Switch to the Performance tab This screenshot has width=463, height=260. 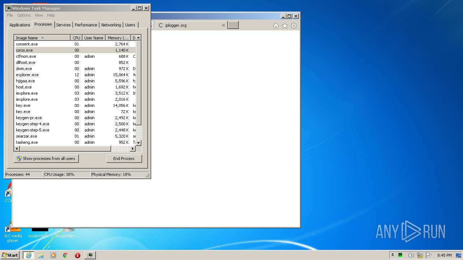[x=86, y=25]
